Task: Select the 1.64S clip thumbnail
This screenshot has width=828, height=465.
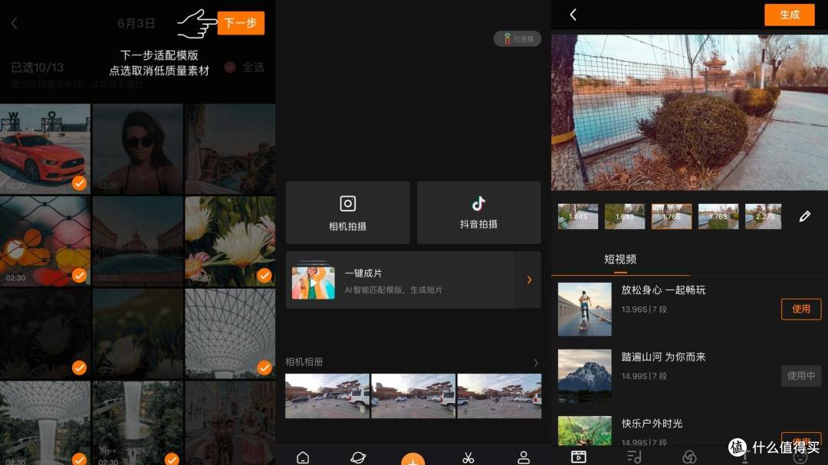Action: point(625,216)
